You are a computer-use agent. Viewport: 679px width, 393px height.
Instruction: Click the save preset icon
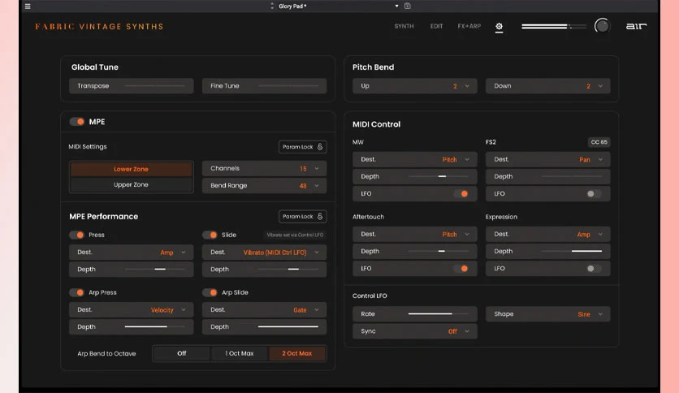[408, 6]
